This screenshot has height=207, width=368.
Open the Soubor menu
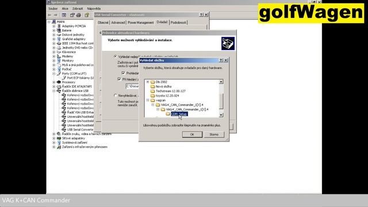[53, 9]
